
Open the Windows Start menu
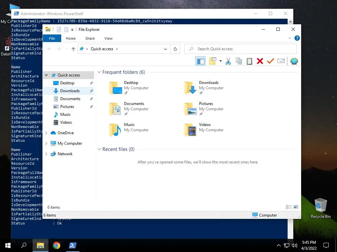pos(8,245)
